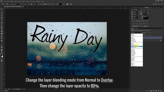The image size is (164, 92).
Task: Open the layer filter Kind dropdown
Action: coord(135,30)
